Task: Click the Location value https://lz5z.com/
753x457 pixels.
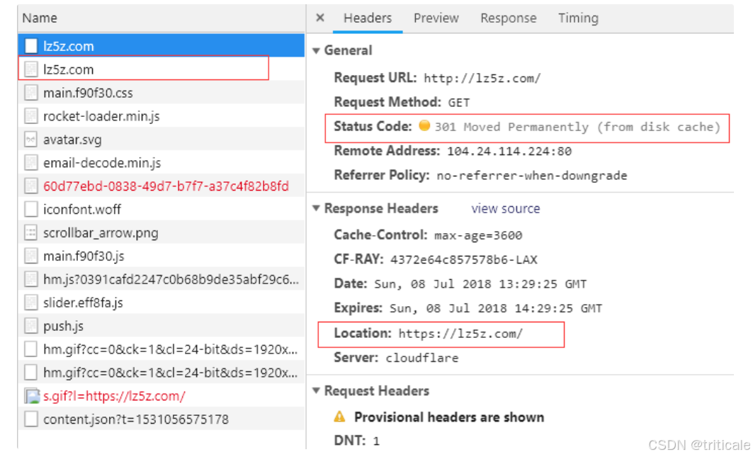Action: [x=460, y=334]
